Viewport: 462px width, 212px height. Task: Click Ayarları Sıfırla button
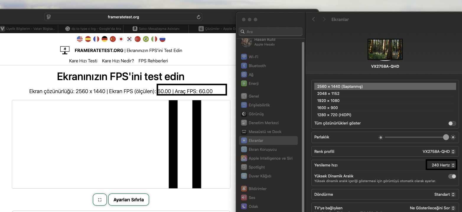(x=128, y=200)
